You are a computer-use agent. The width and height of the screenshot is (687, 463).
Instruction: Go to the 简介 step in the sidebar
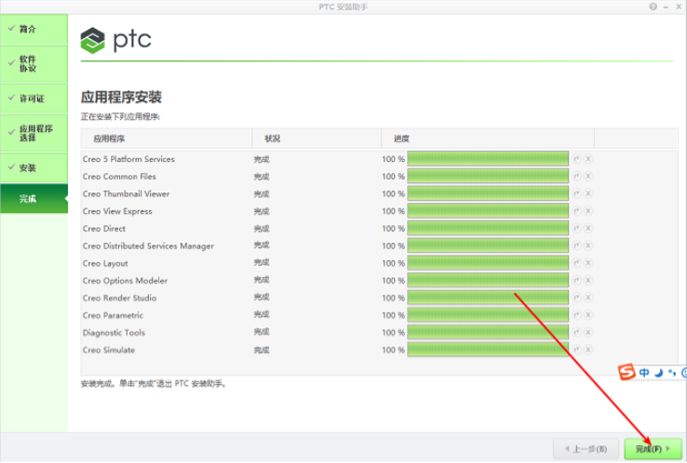[x=34, y=30]
